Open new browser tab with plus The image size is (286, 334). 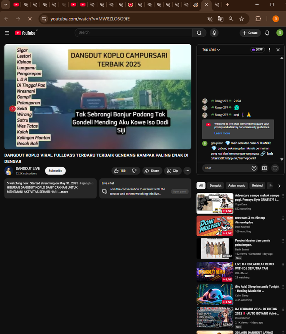[227, 5]
